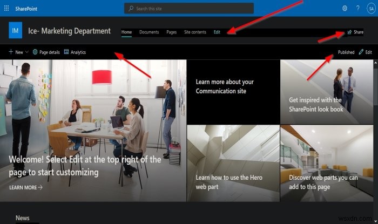Open Site contents navigation item

[195, 32]
